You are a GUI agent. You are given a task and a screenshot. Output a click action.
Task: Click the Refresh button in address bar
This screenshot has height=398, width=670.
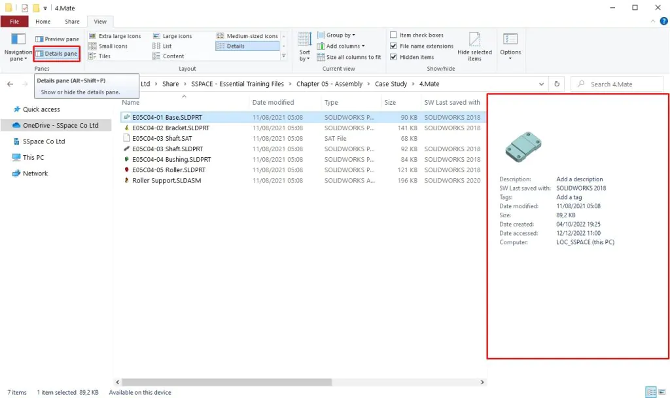tap(557, 84)
